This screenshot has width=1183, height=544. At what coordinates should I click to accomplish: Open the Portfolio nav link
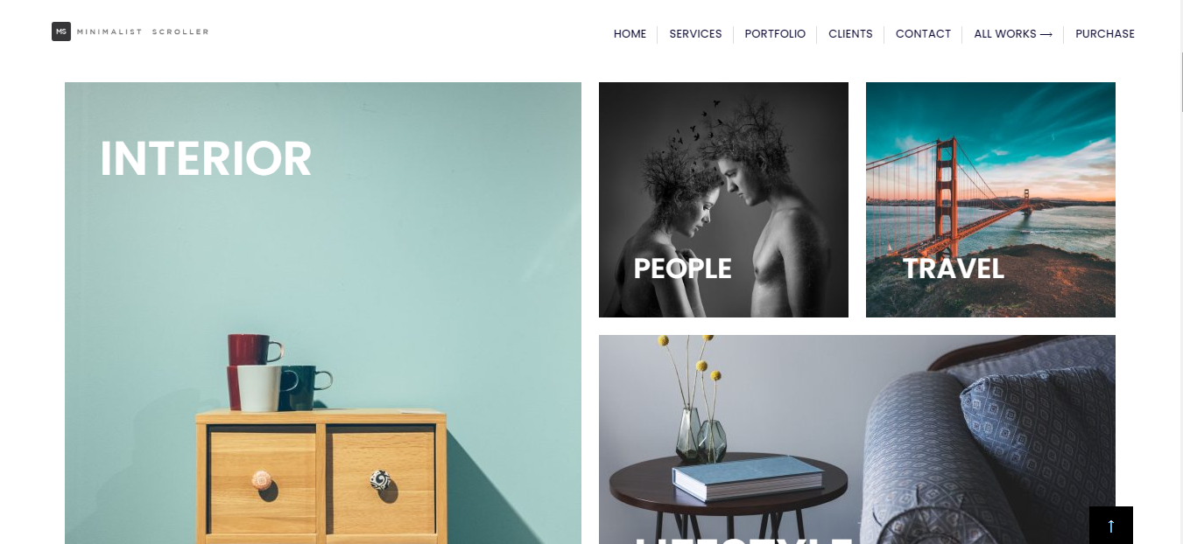point(775,34)
